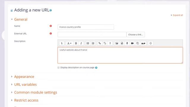Click the URL module icon by the heading

pos(12,10)
